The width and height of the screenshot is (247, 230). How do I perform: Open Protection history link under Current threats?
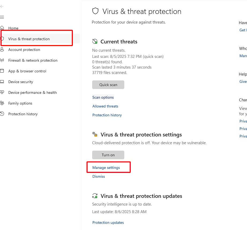[x=107, y=115]
